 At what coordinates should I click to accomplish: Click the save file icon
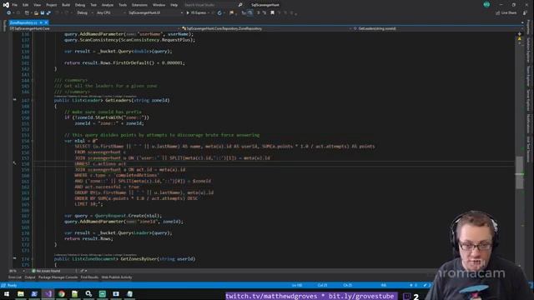43,13
